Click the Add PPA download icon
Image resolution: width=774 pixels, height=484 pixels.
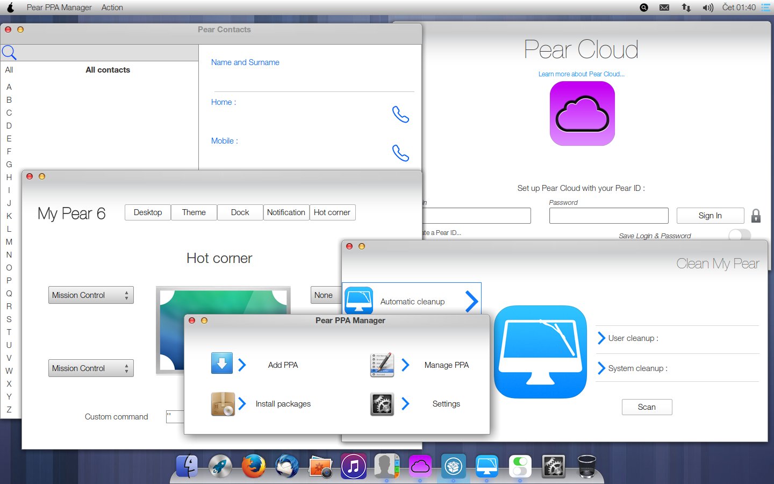(x=221, y=364)
